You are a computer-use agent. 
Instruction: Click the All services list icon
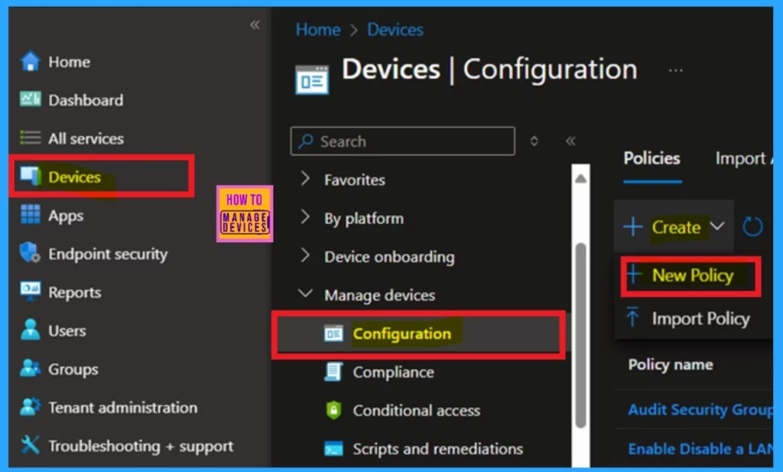click(x=30, y=138)
